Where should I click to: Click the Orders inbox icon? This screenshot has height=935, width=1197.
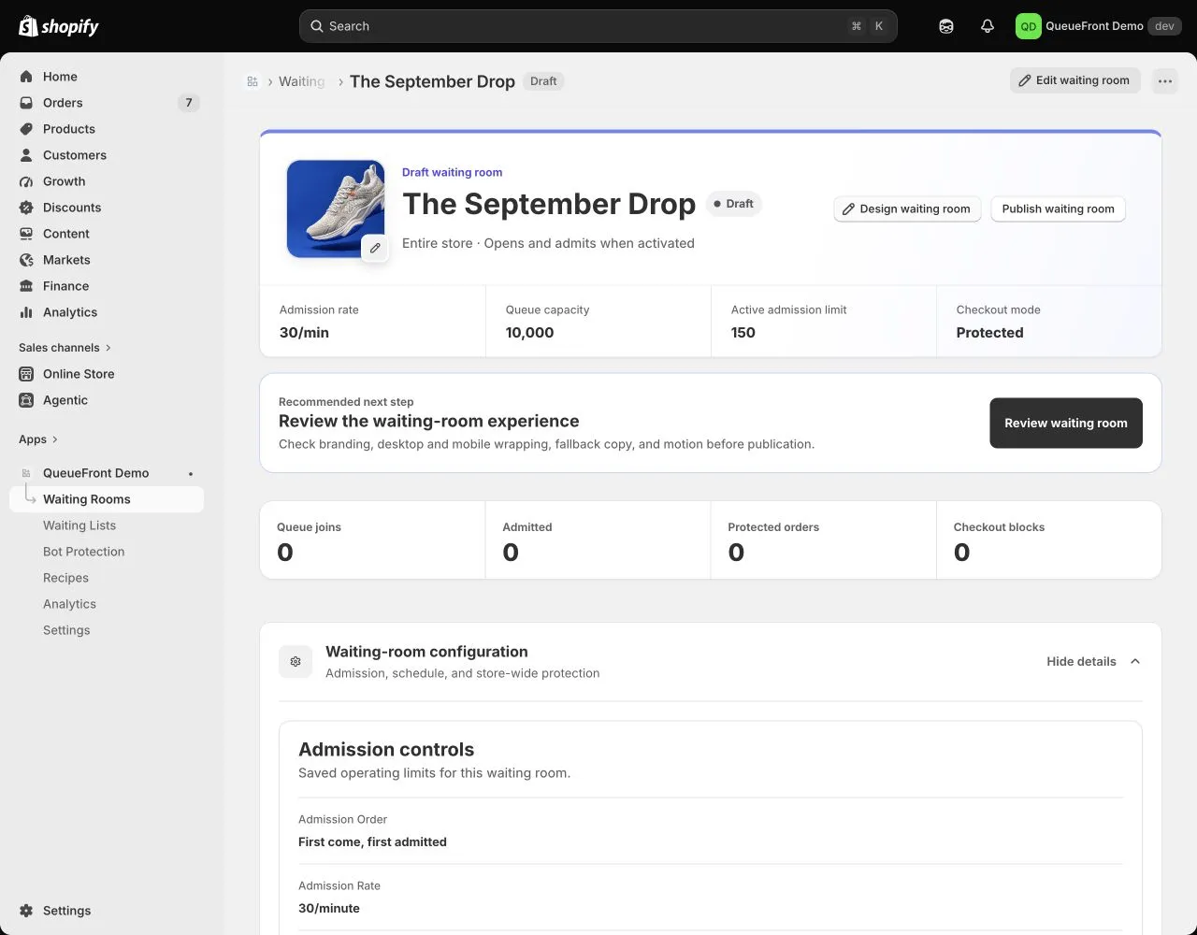tap(26, 103)
